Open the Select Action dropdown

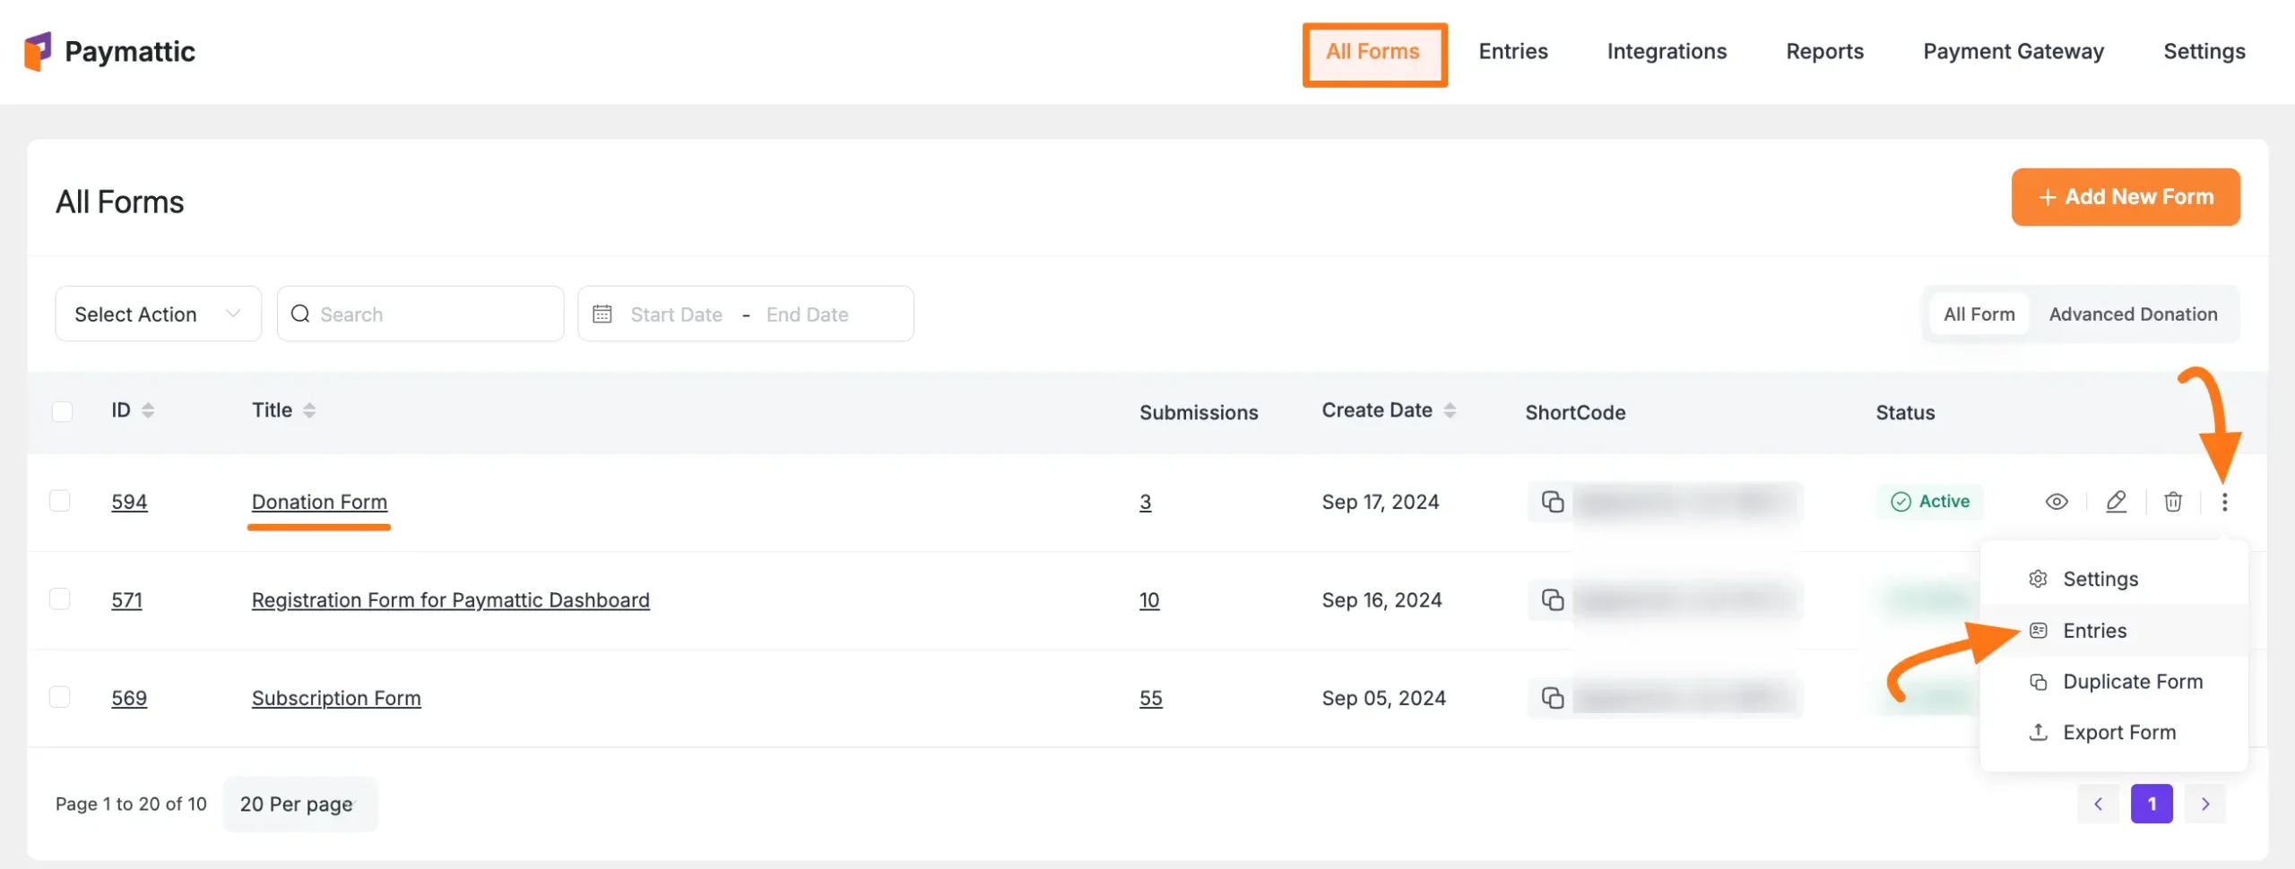tap(158, 314)
